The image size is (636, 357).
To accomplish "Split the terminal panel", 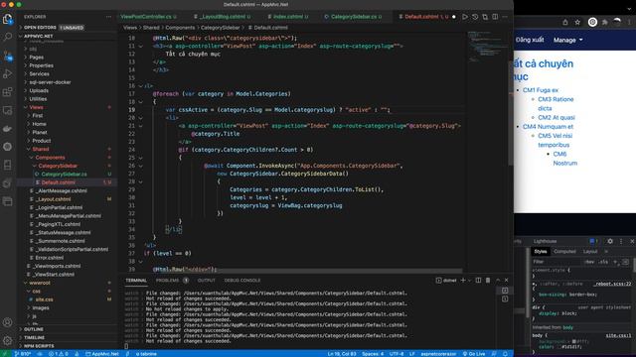I will pos(478,280).
